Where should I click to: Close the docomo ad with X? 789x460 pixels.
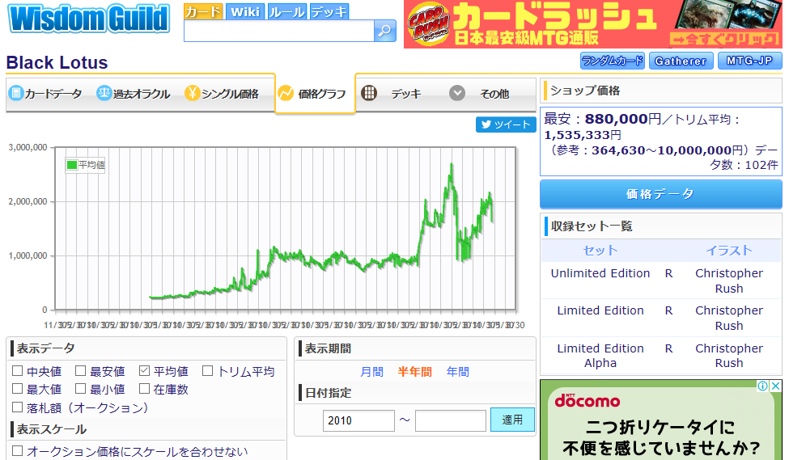click(x=776, y=386)
